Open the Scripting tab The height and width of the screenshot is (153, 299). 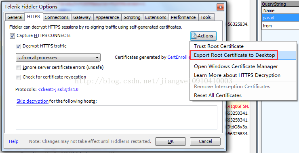[x=132, y=17]
